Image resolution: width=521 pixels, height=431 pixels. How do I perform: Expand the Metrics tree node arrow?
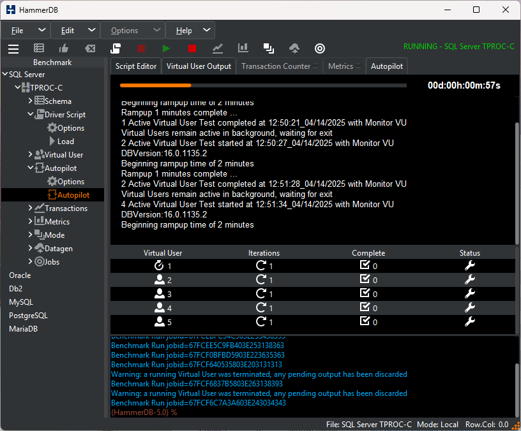30,221
